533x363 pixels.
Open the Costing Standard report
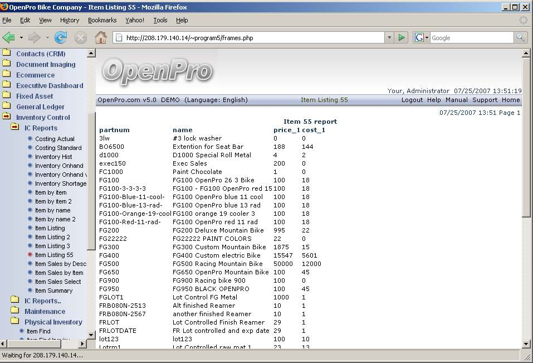pos(58,148)
